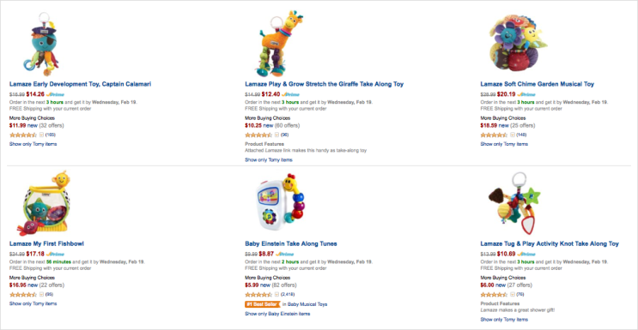Open the 2,418 reviews count link
This screenshot has width=638, height=330.
coord(288,294)
